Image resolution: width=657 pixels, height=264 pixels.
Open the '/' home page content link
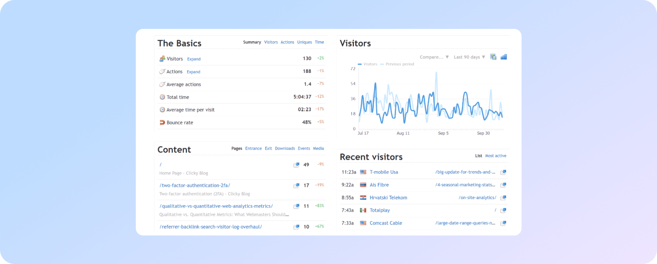[x=161, y=165]
